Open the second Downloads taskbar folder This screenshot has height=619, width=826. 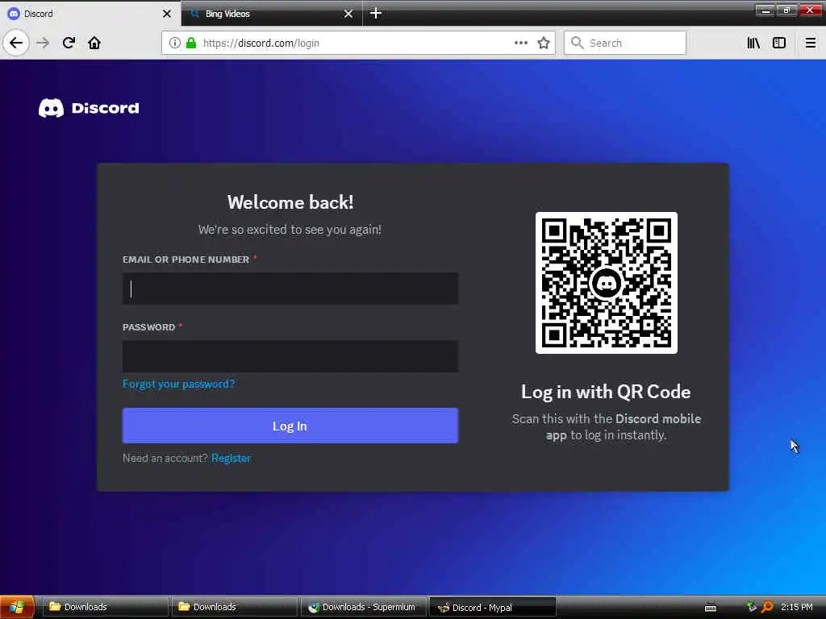pyautogui.click(x=234, y=607)
